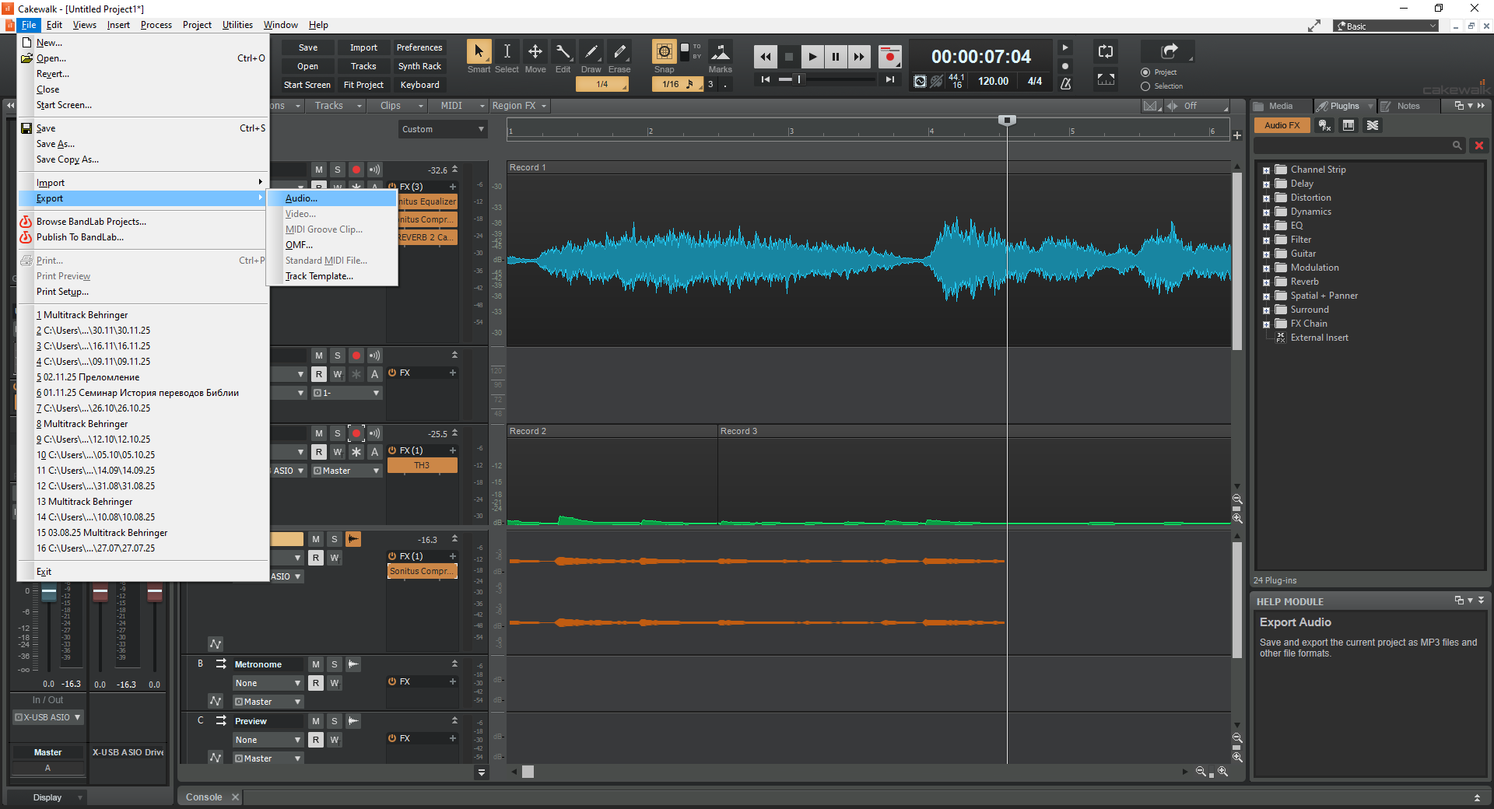1494x809 pixels.
Task: Adjust the Master volume fader
Action: pyautogui.click(x=49, y=594)
